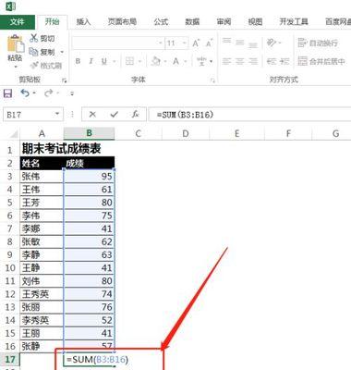Click the Paste clipboard icon

coord(15,43)
